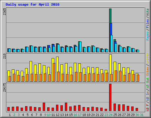Click day label 5 on the x-axis

tap(27, 115)
